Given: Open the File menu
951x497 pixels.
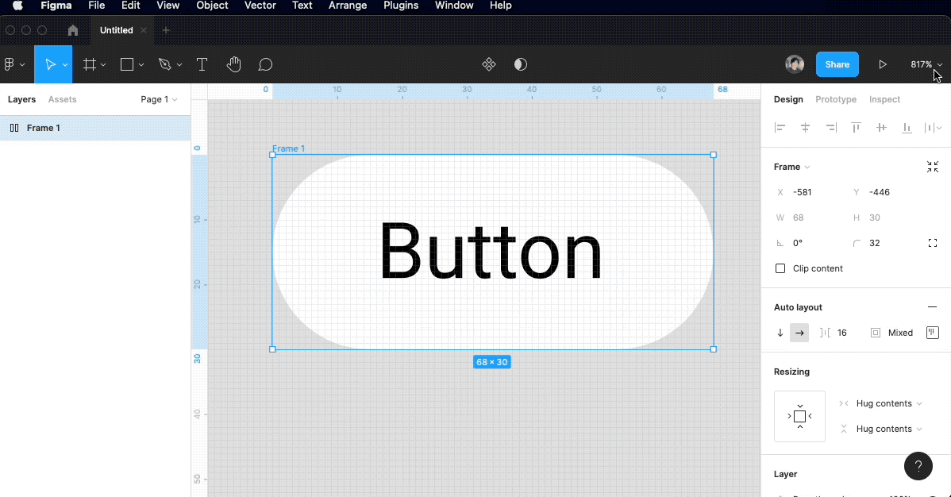Looking at the screenshot, I should (96, 6).
